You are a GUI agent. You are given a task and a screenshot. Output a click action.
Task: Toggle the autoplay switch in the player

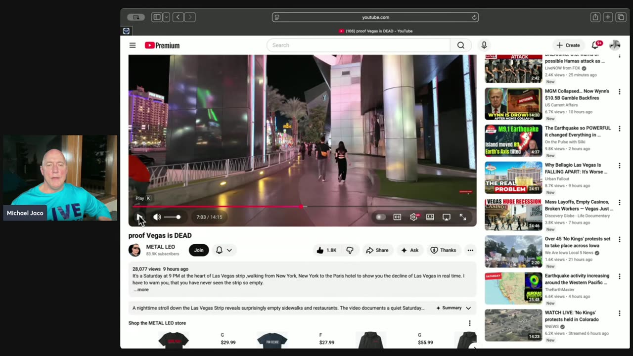(380, 217)
